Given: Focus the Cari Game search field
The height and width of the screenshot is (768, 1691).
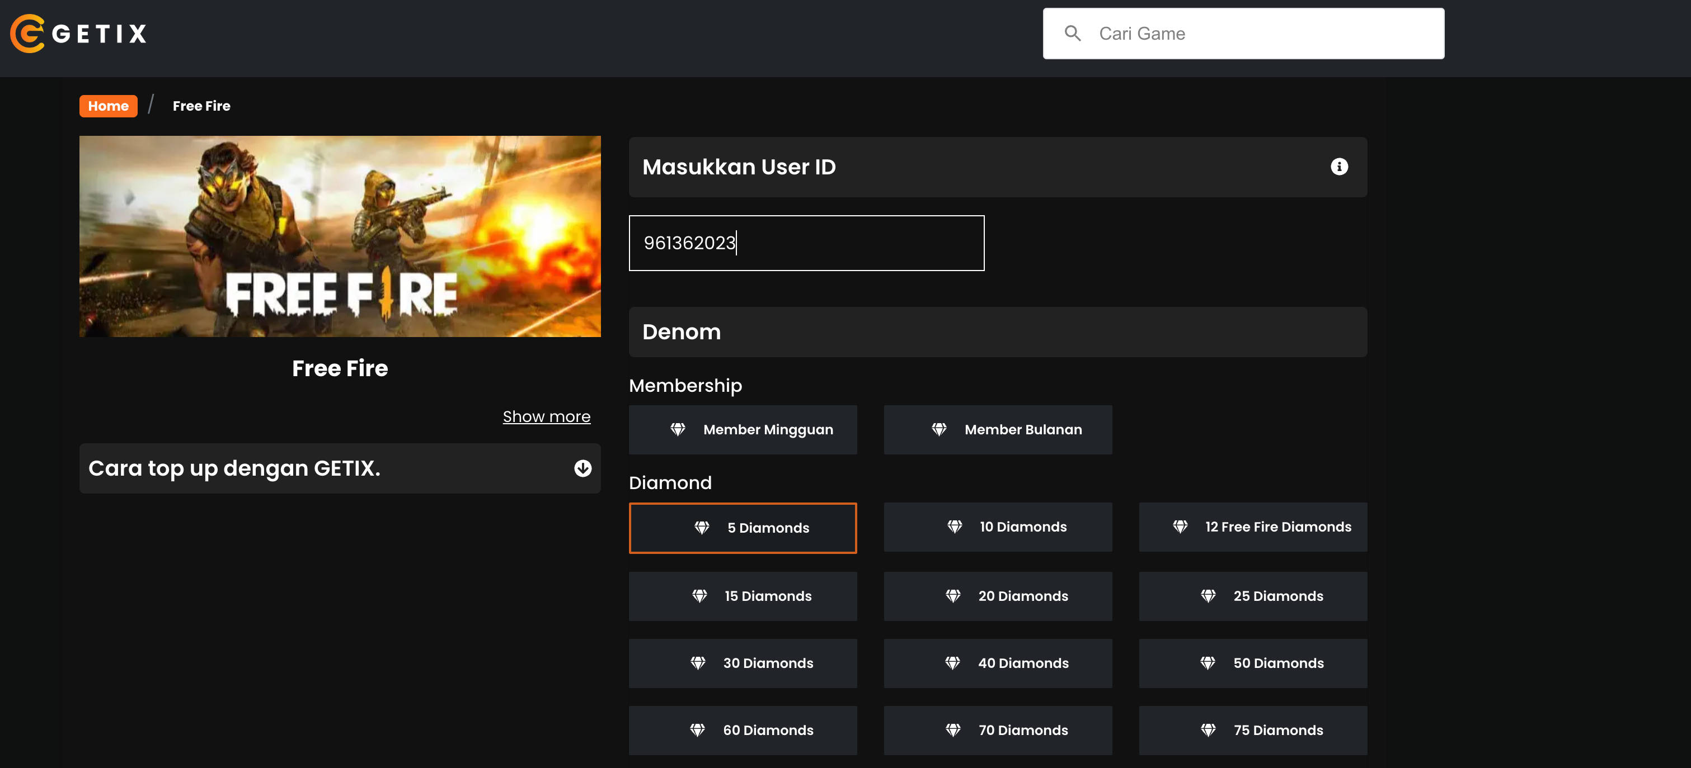Looking at the screenshot, I should click(x=1243, y=34).
